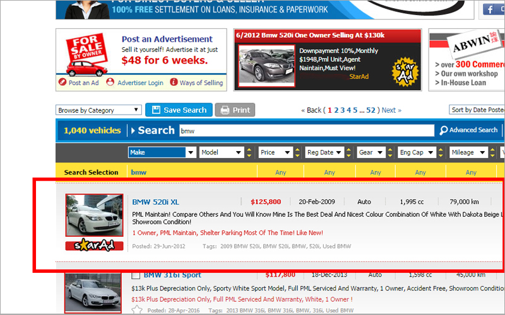Click the price $125,800
Viewport: 505px width, 315px height.
[x=266, y=202]
